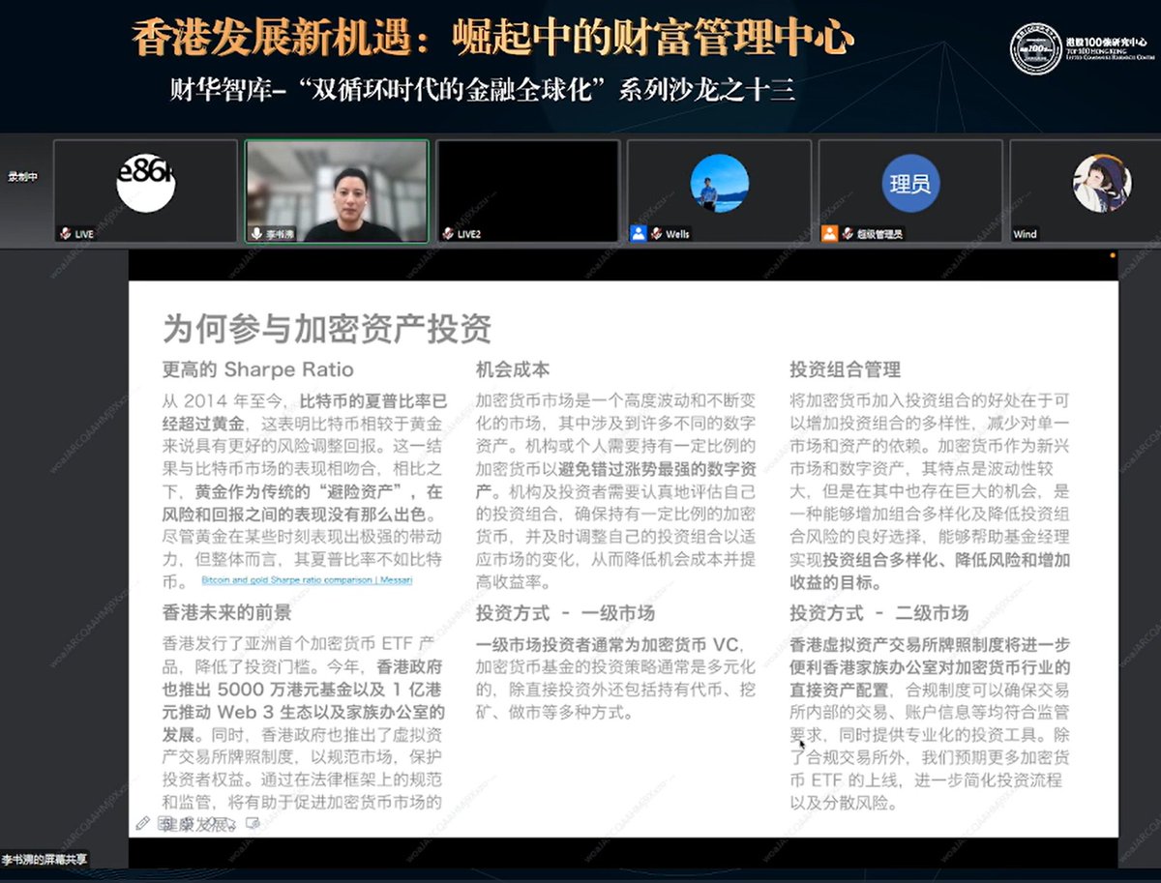
Task: Select the black LIVE2 video tile
Action: pos(528,186)
